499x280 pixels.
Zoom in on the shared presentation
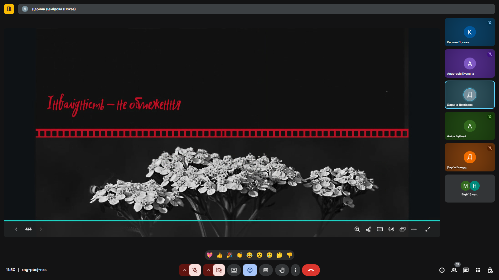click(x=357, y=229)
